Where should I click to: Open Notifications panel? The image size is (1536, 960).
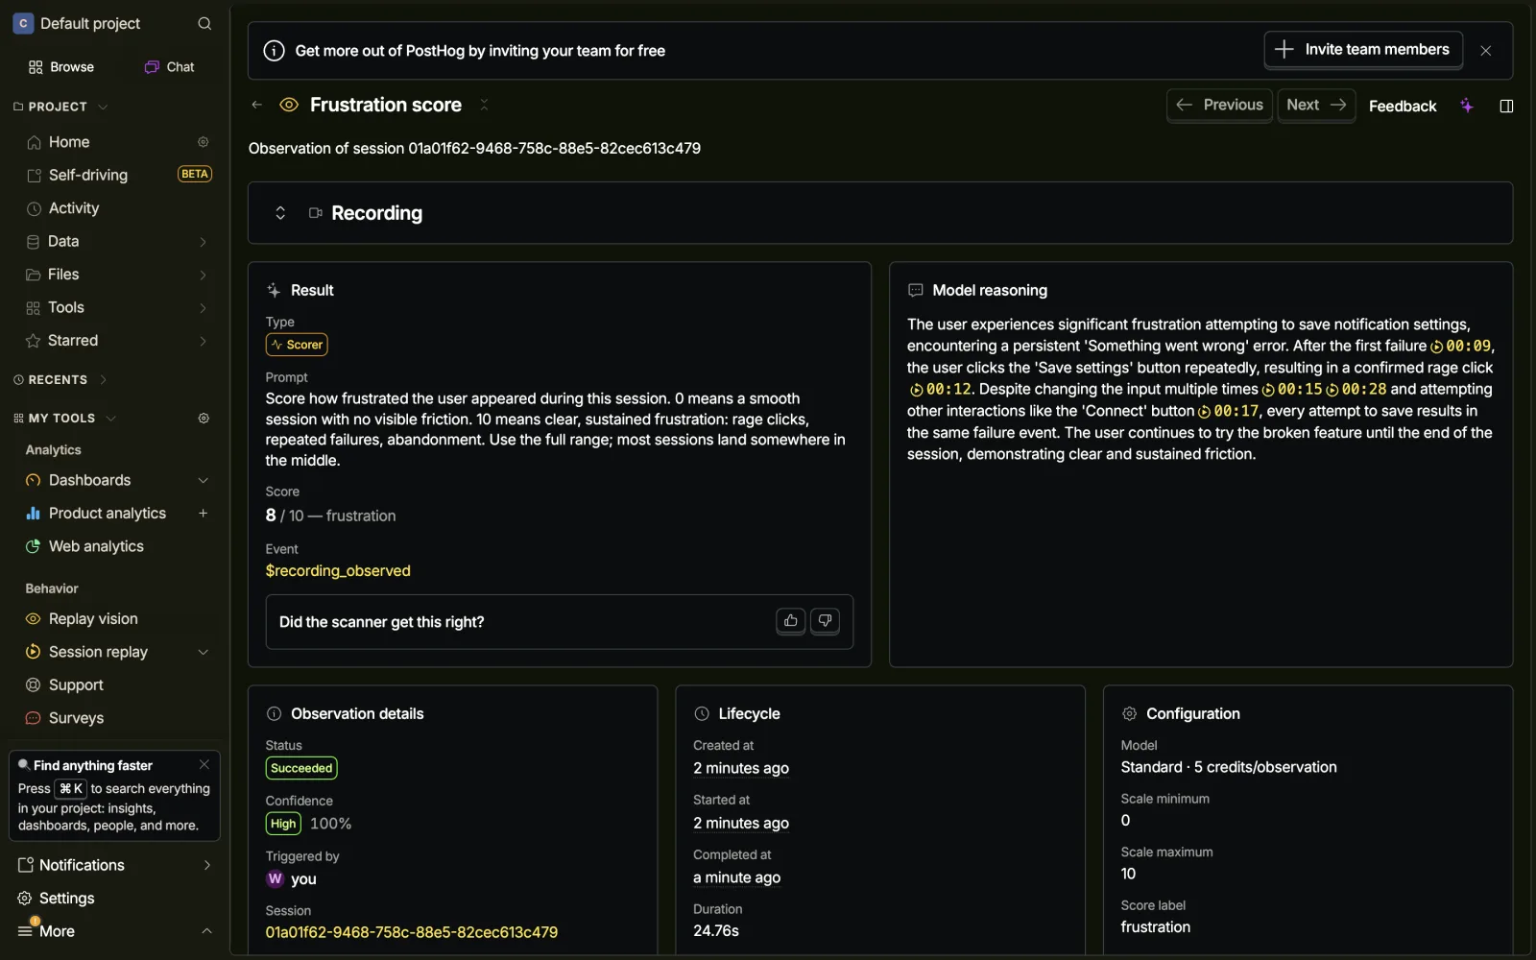point(115,865)
